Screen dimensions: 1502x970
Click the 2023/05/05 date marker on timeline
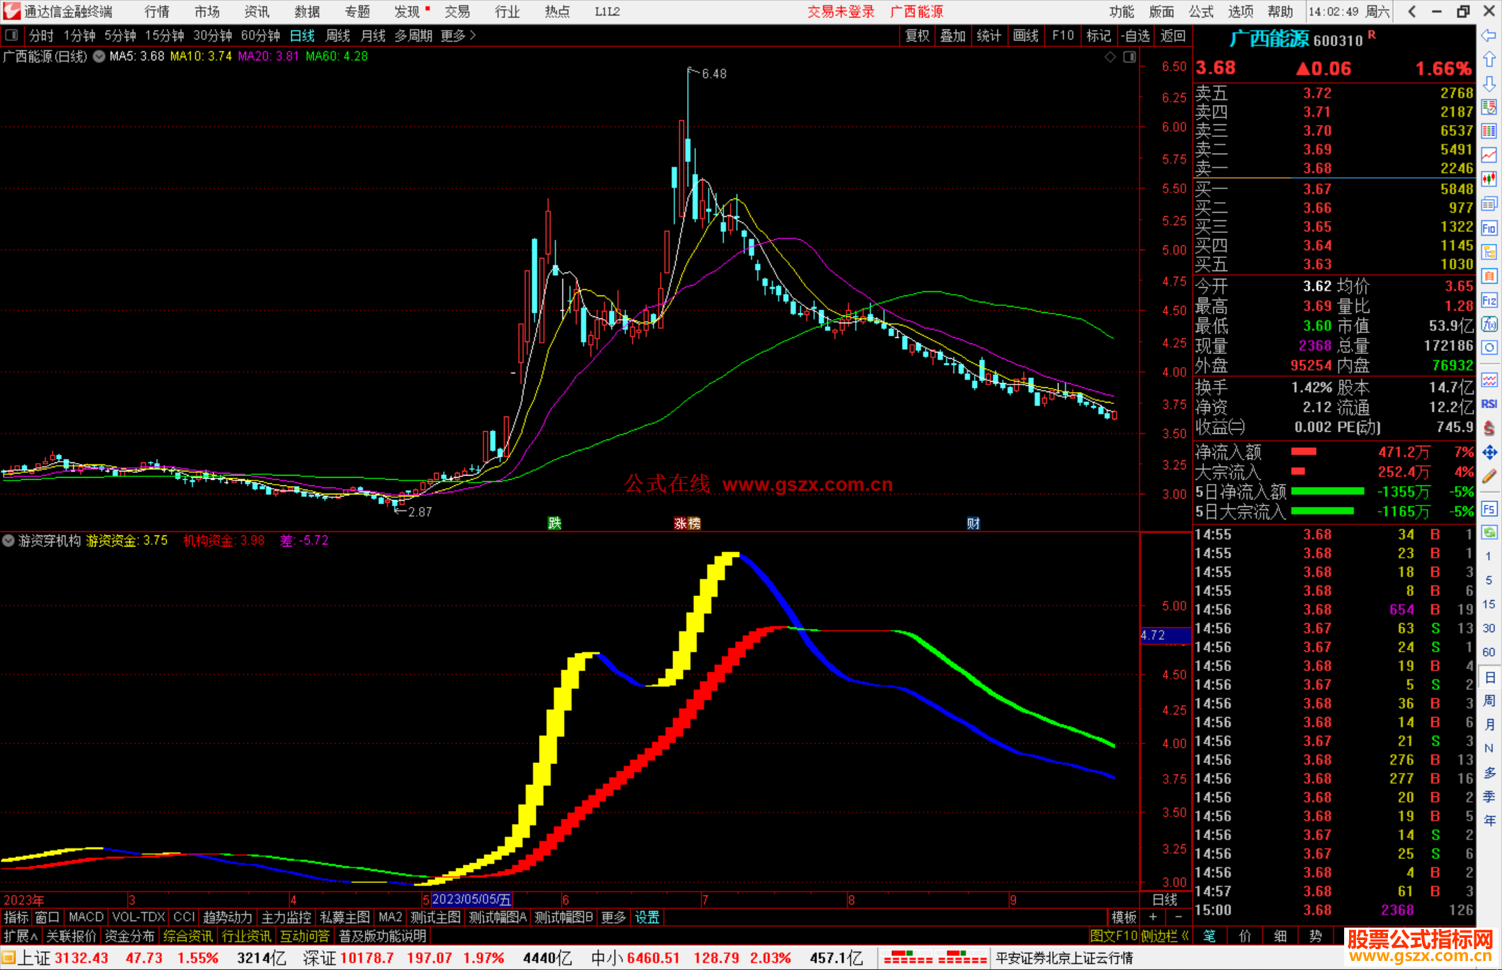pos(471,900)
